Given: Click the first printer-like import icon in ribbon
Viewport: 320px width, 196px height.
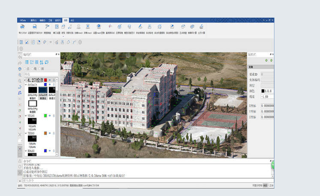Looking at the screenshot, I should point(23,27).
